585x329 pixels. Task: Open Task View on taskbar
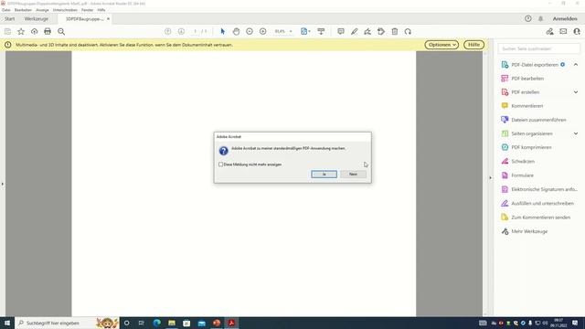pyautogui.click(x=142, y=323)
